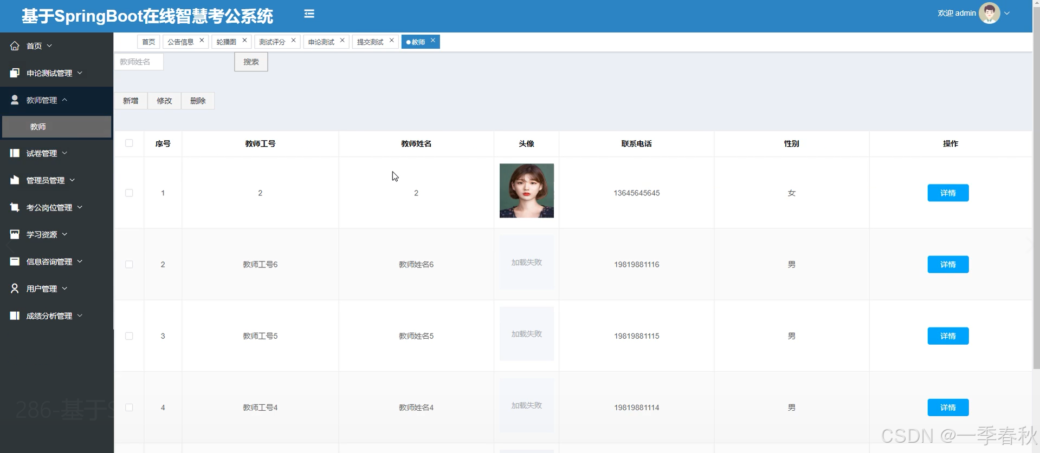Expand the 用户管理 menu
The width and height of the screenshot is (1040, 453).
pos(64,288)
